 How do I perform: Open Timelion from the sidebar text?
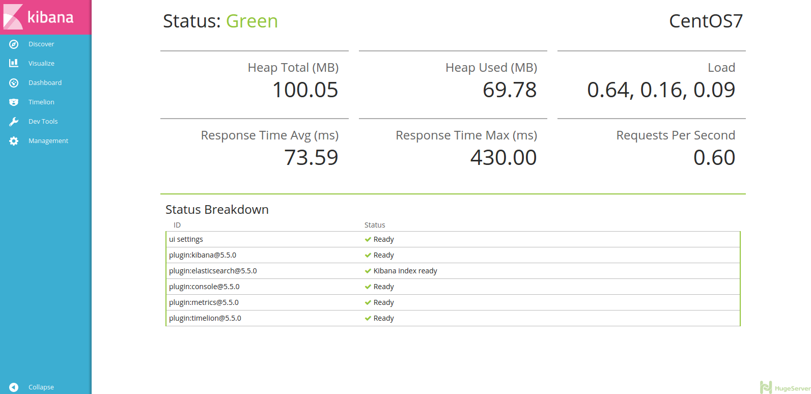[41, 102]
